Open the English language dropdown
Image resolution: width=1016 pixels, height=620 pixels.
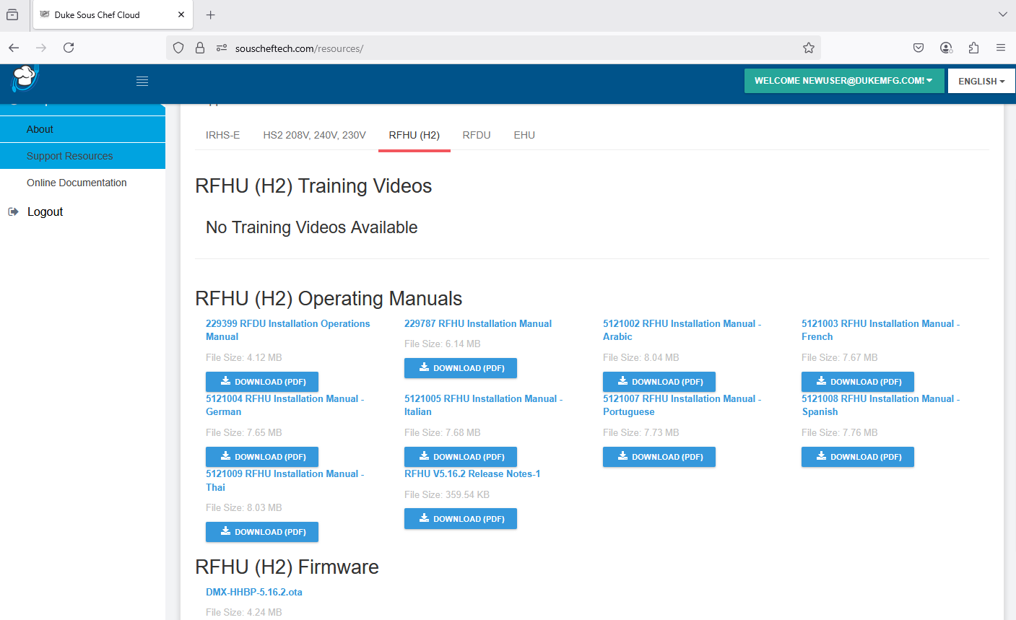tap(981, 82)
